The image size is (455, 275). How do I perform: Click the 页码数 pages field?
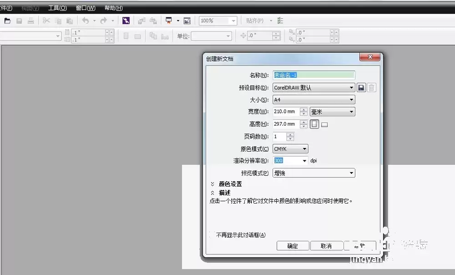point(279,137)
